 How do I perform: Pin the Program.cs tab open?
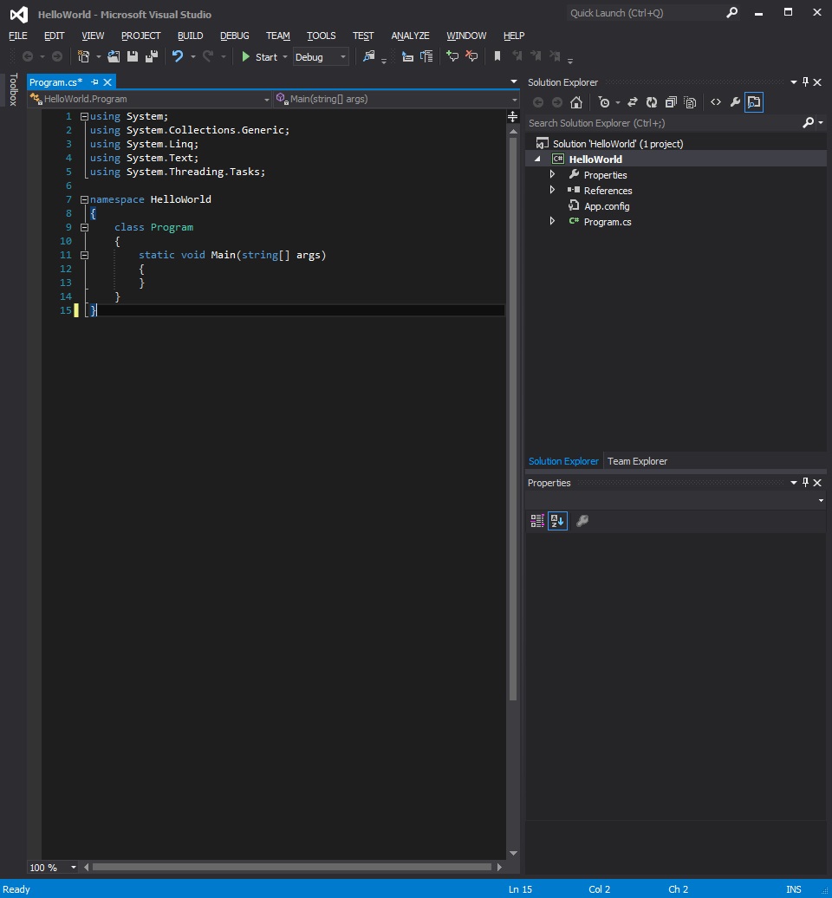tap(94, 81)
